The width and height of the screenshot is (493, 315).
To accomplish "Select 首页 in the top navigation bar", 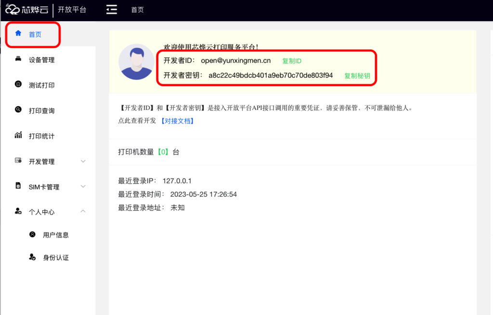I will tap(137, 9).
